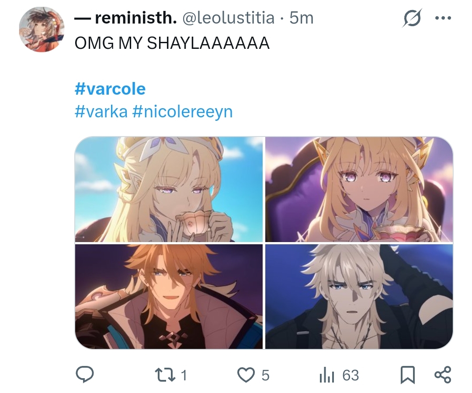Open the reply comment icon

pyautogui.click(x=85, y=375)
